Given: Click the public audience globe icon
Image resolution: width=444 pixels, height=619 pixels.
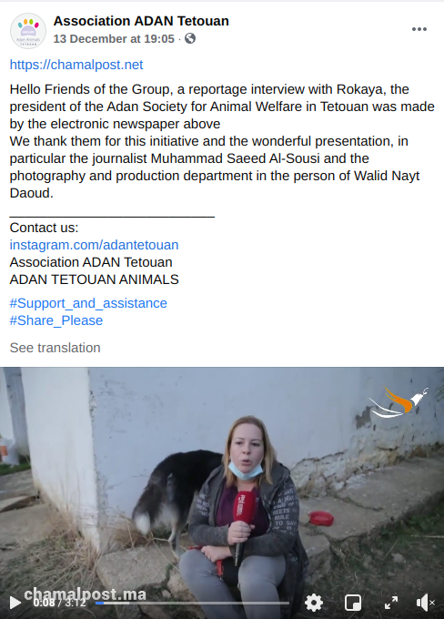Looking at the screenshot, I should point(190,38).
